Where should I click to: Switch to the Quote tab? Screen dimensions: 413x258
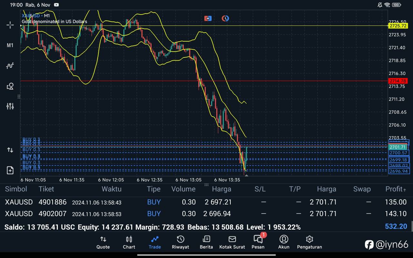point(103,242)
